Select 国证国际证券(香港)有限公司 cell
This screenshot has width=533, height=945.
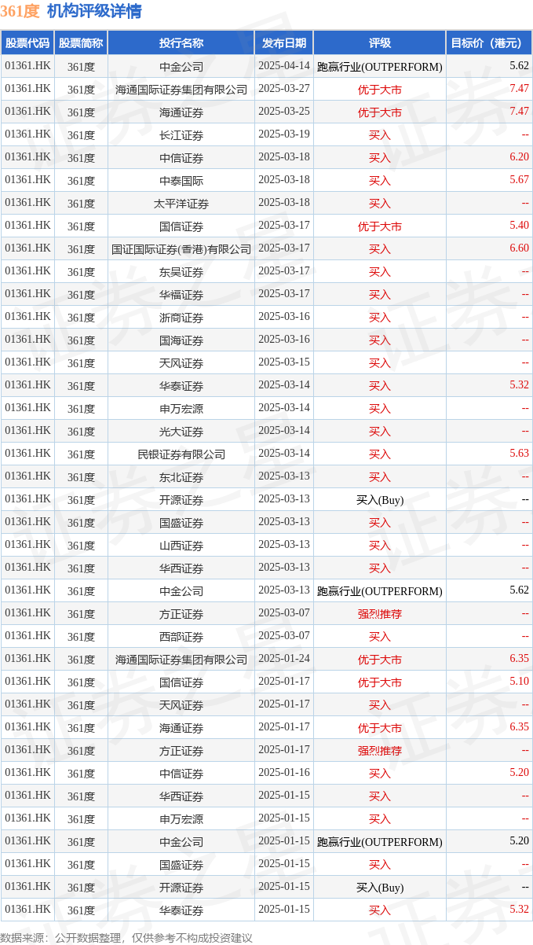click(x=181, y=249)
